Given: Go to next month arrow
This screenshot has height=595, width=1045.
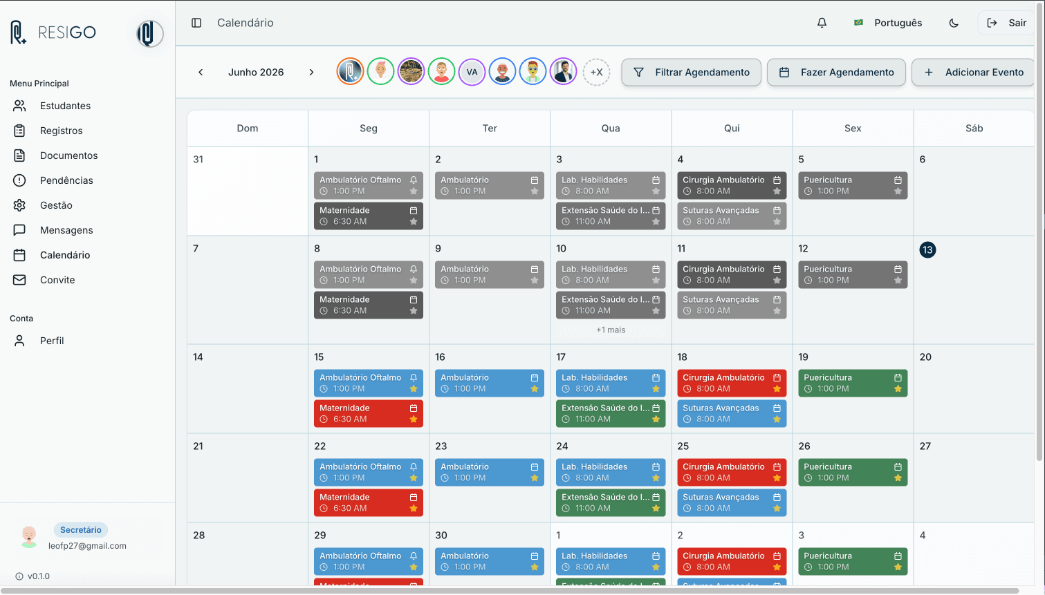Looking at the screenshot, I should click(x=311, y=72).
